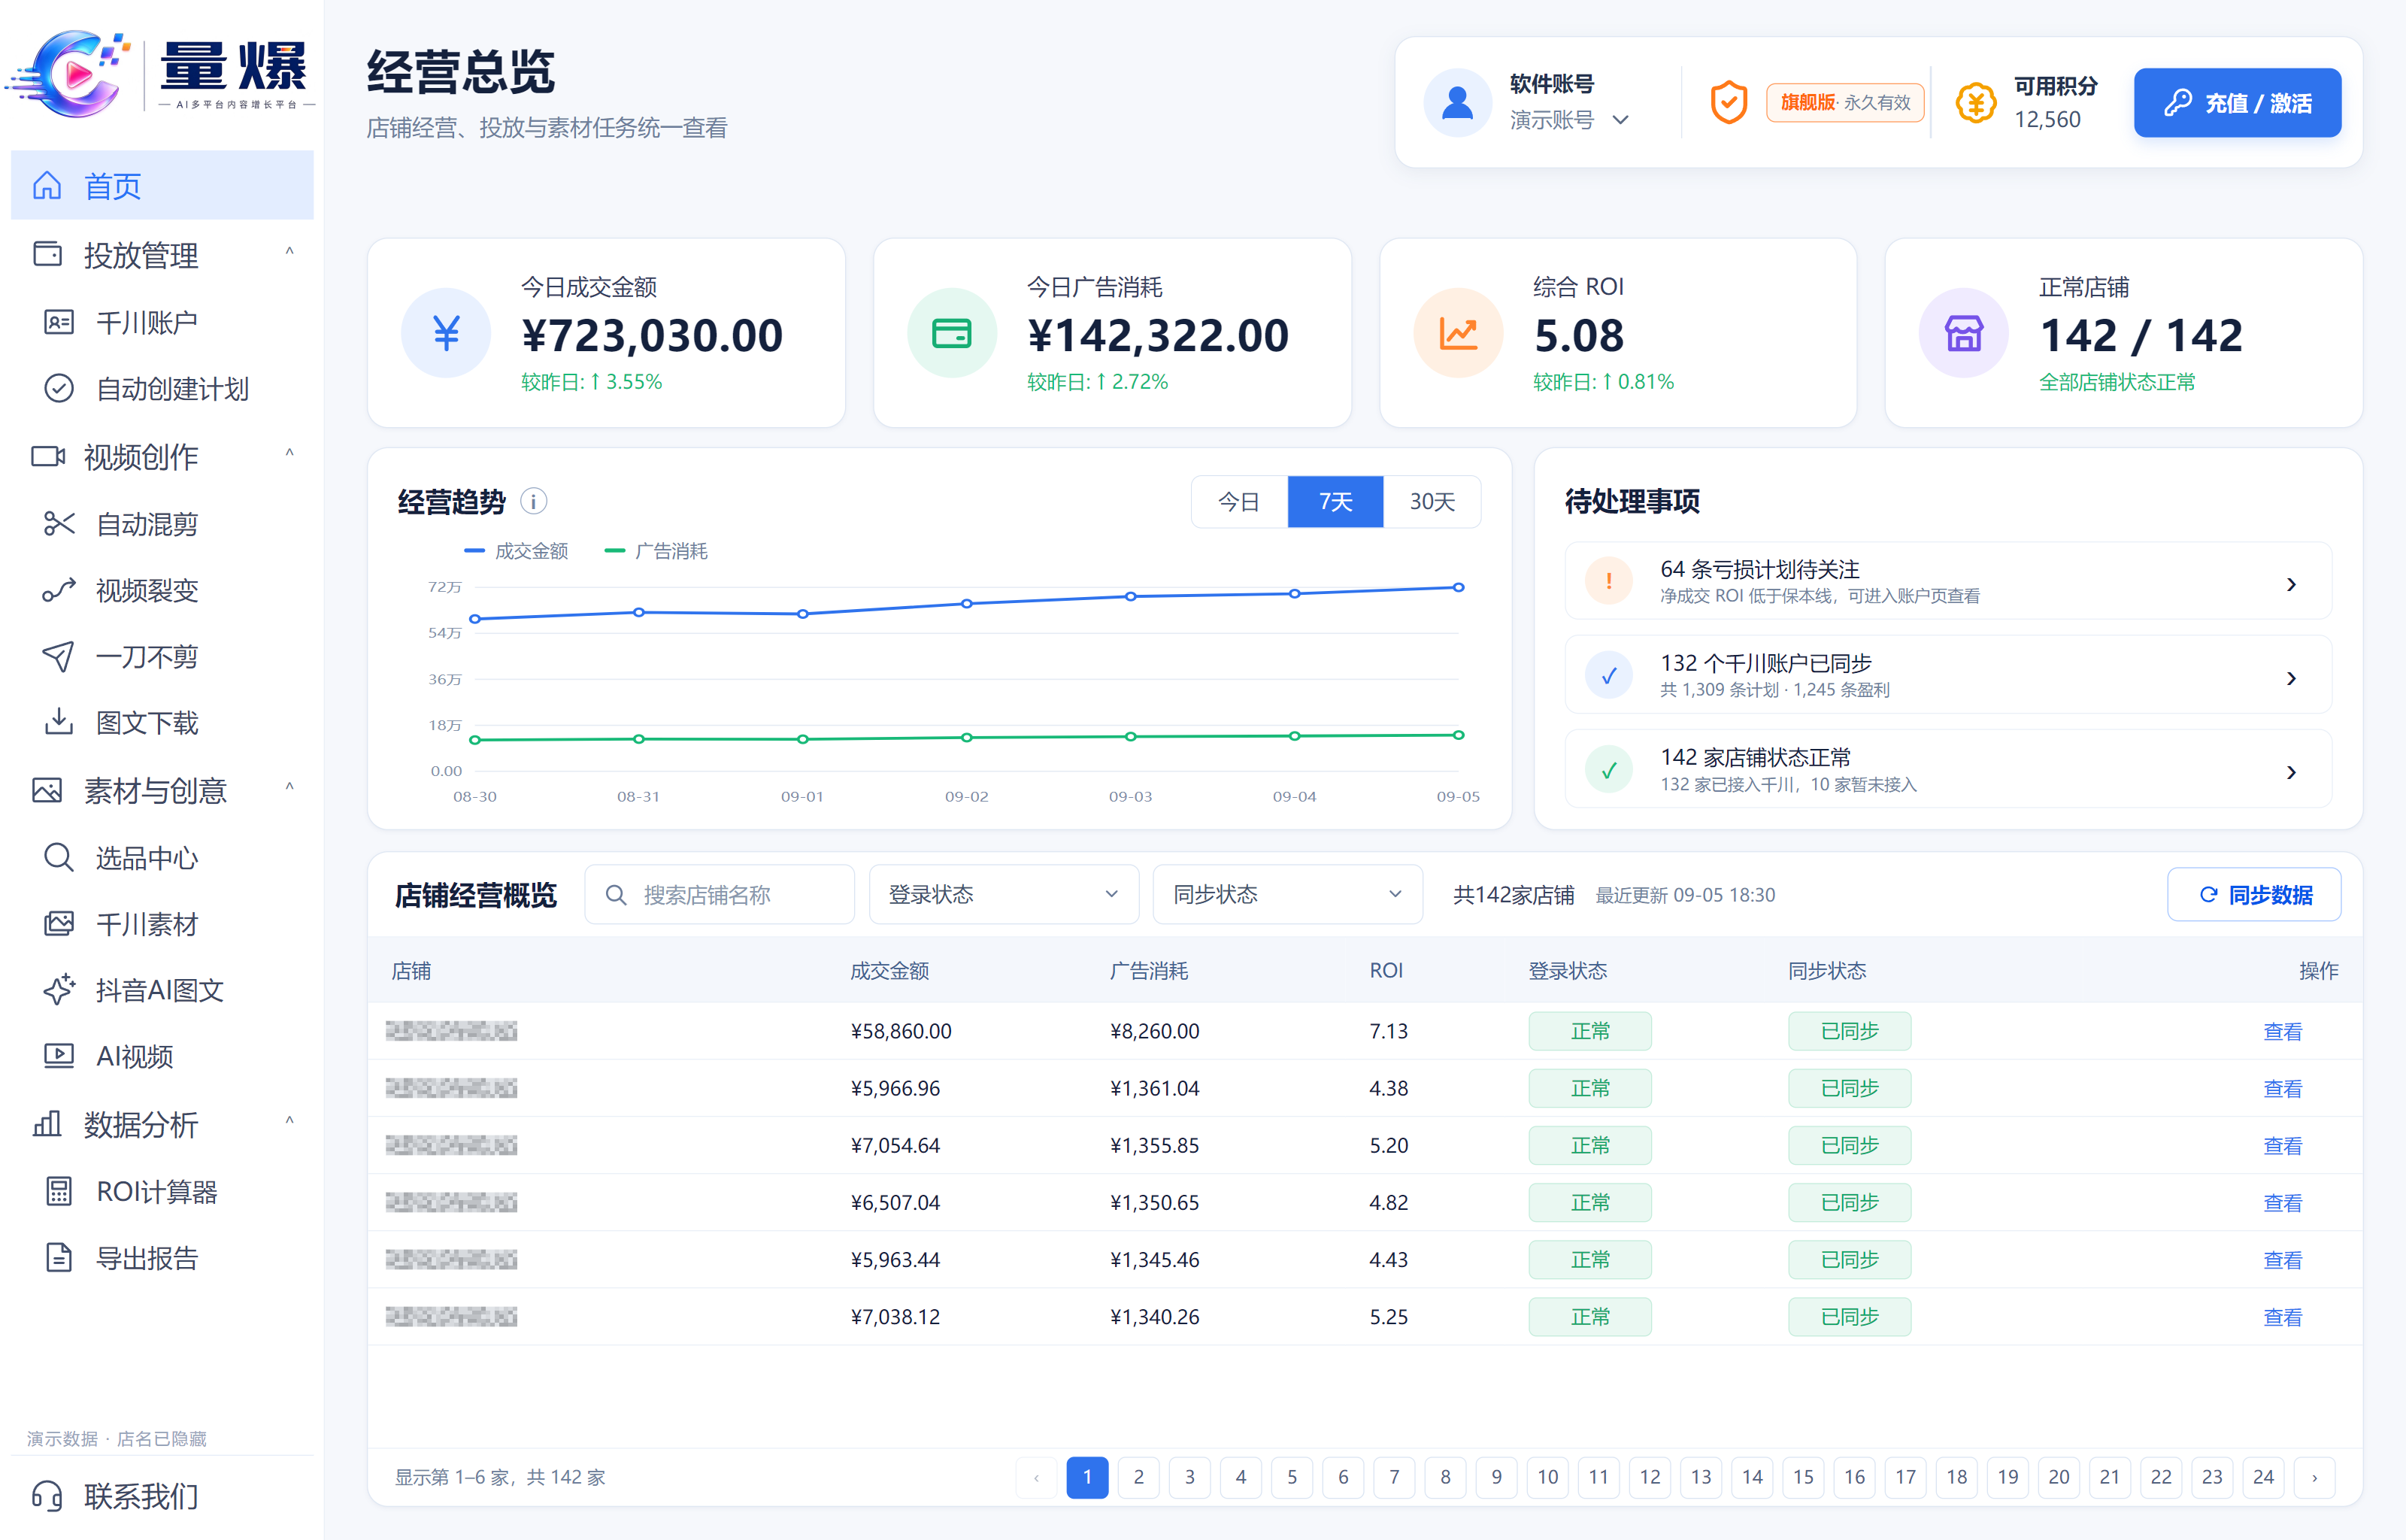Go to page 24 of shop list
The height and width of the screenshot is (1540, 2406).
(x=2263, y=1477)
